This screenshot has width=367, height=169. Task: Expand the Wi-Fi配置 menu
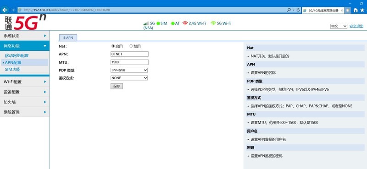click(25, 82)
